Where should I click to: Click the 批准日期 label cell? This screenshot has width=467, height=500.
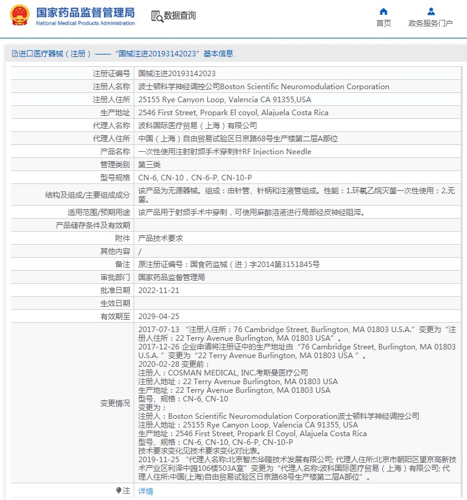coord(72,291)
